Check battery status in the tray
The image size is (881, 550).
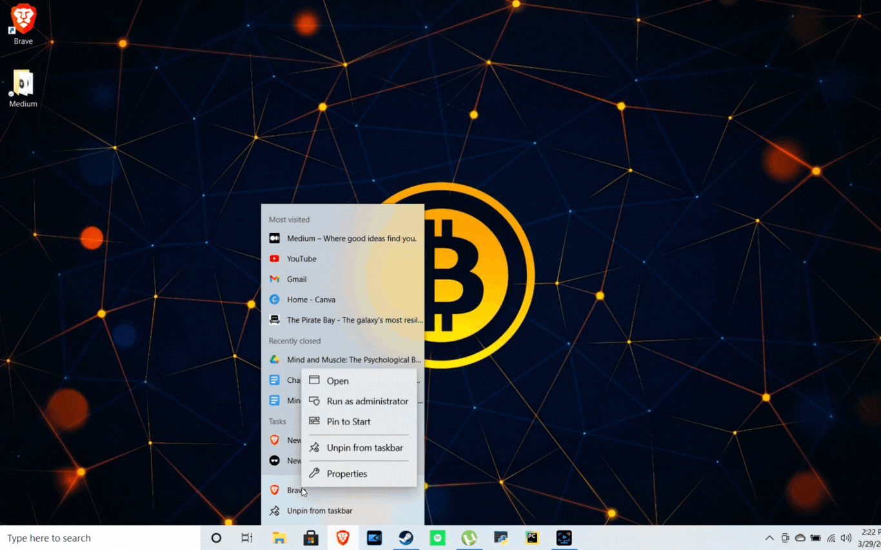pos(816,538)
